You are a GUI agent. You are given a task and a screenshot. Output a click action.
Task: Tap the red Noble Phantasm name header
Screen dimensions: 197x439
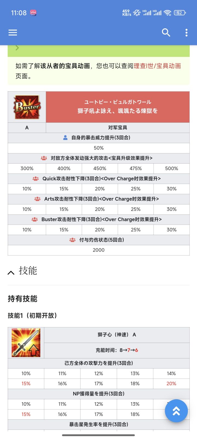(x=118, y=107)
